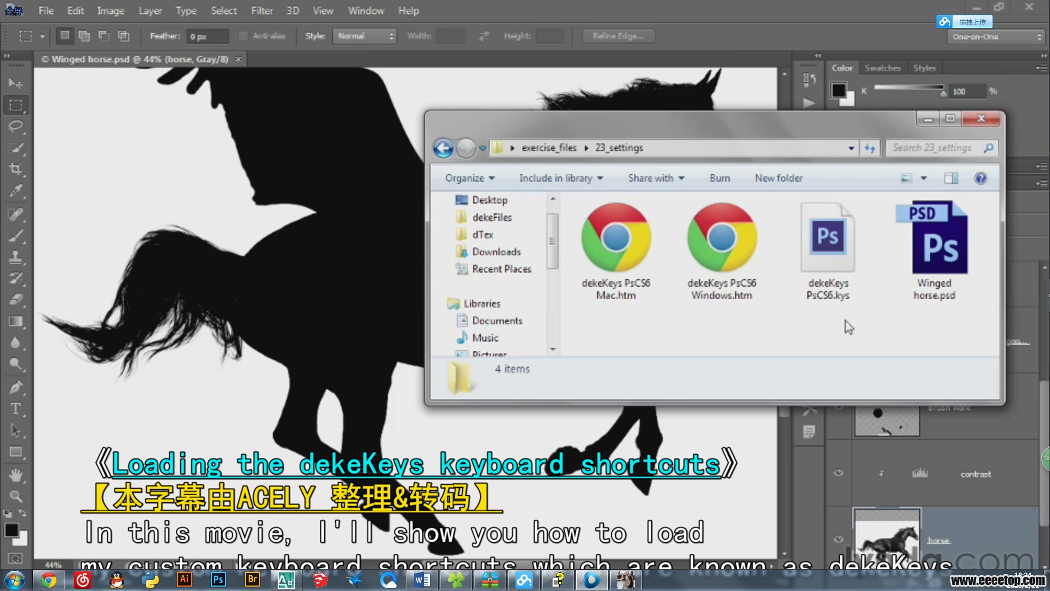Click Burn in Explorer toolbar
The height and width of the screenshot is (591, 1050).
click(x=720, y=178)
